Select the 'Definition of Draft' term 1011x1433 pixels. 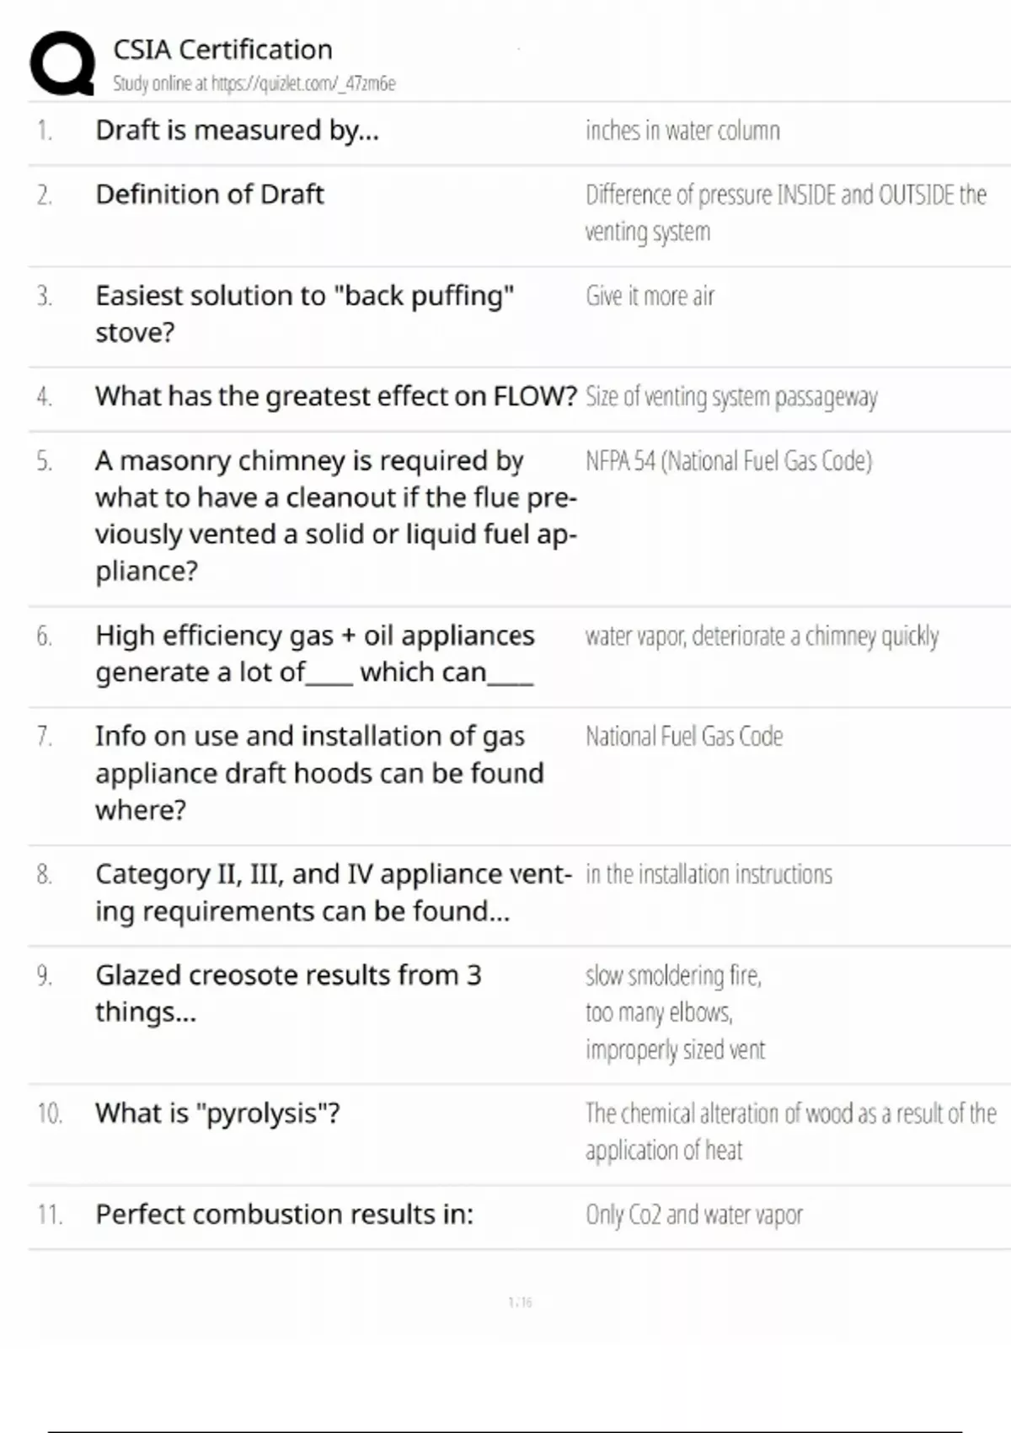(x=210, y=195)
